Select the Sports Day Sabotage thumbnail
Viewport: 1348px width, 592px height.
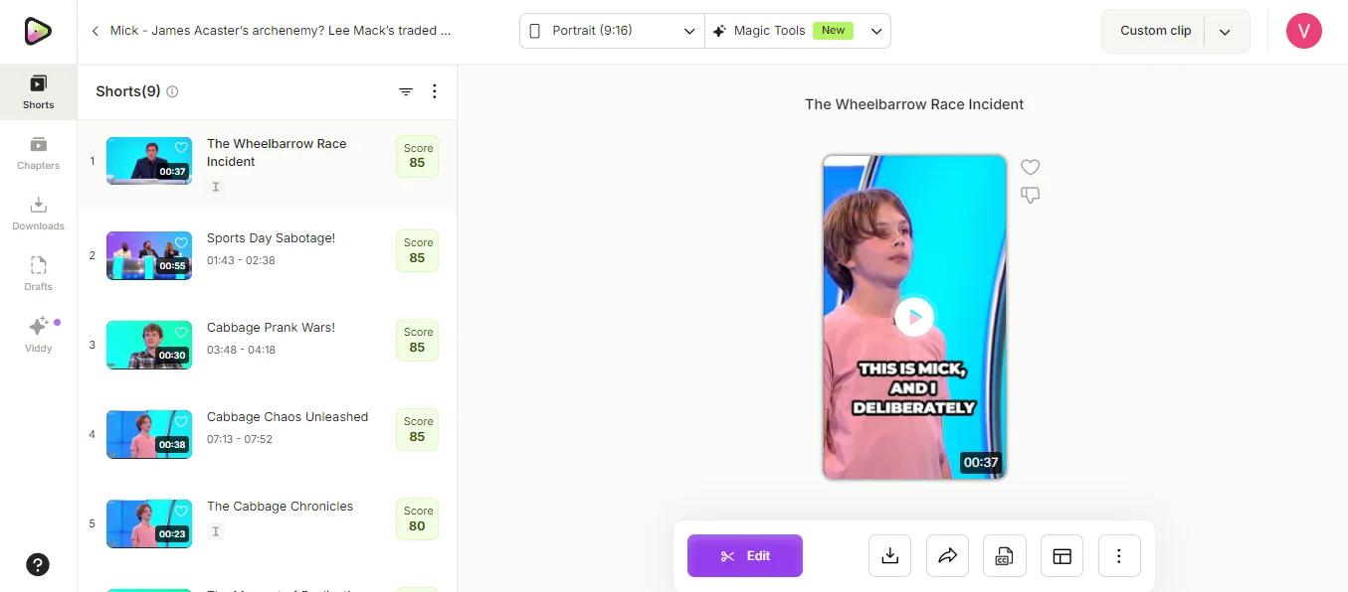click(149, 255)
